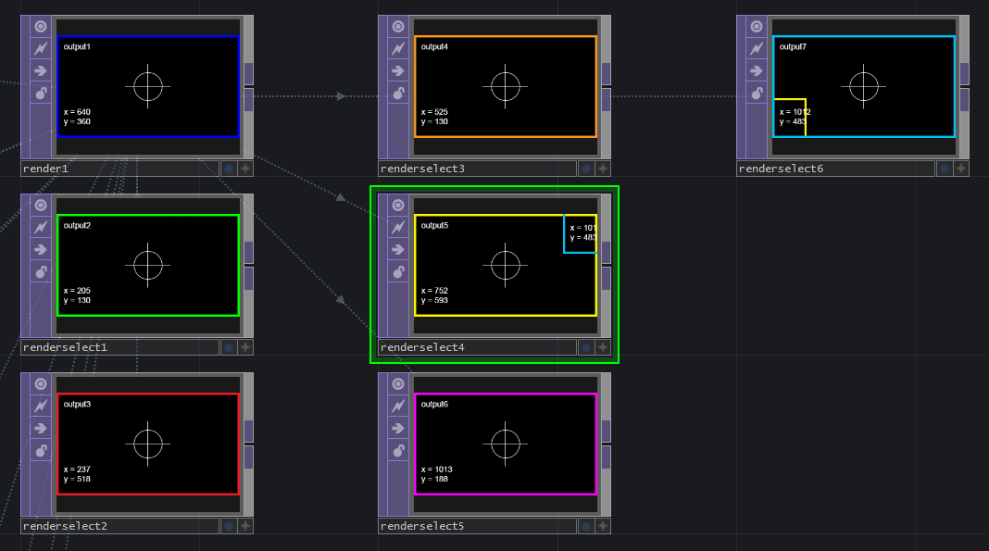Click the lock flag on renderselect2
989x551 pixels.
[x=41, y=450]
